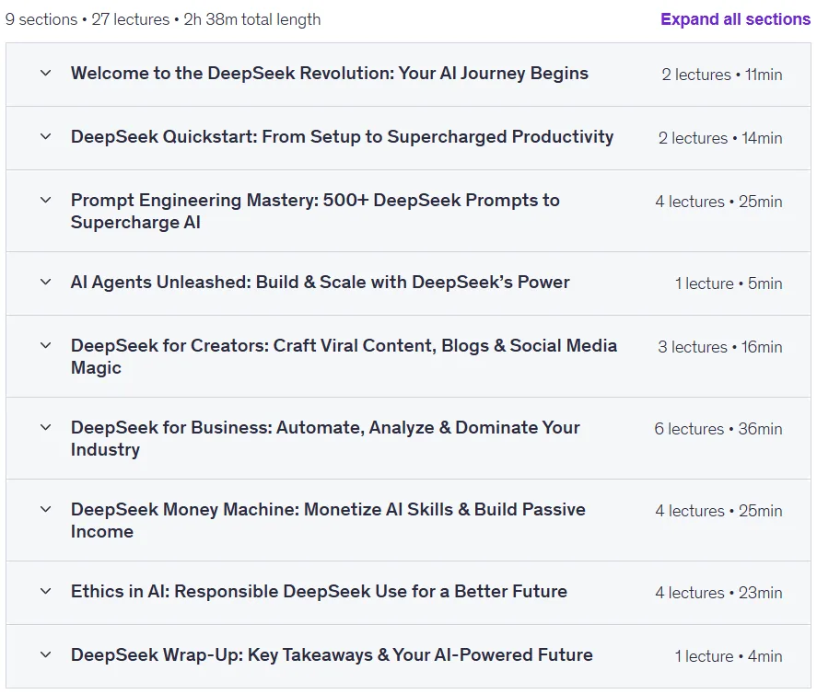Click the 6 lectures • 36min label
817x694 pixels.
click(x=718, y=429)
